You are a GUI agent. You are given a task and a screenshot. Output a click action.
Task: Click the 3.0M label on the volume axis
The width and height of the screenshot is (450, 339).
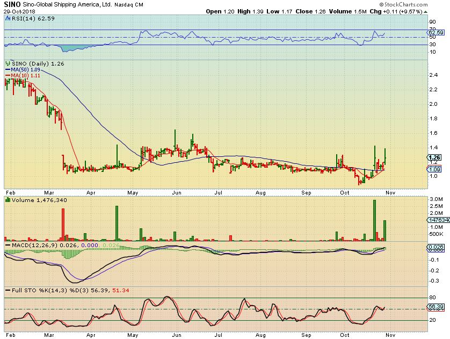click(x=436, y=199)
